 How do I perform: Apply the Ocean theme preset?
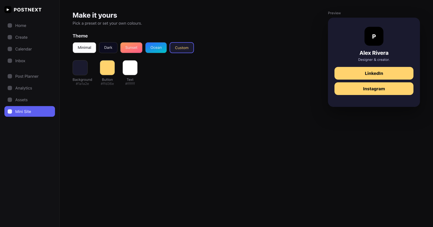[x=156, y=48]
